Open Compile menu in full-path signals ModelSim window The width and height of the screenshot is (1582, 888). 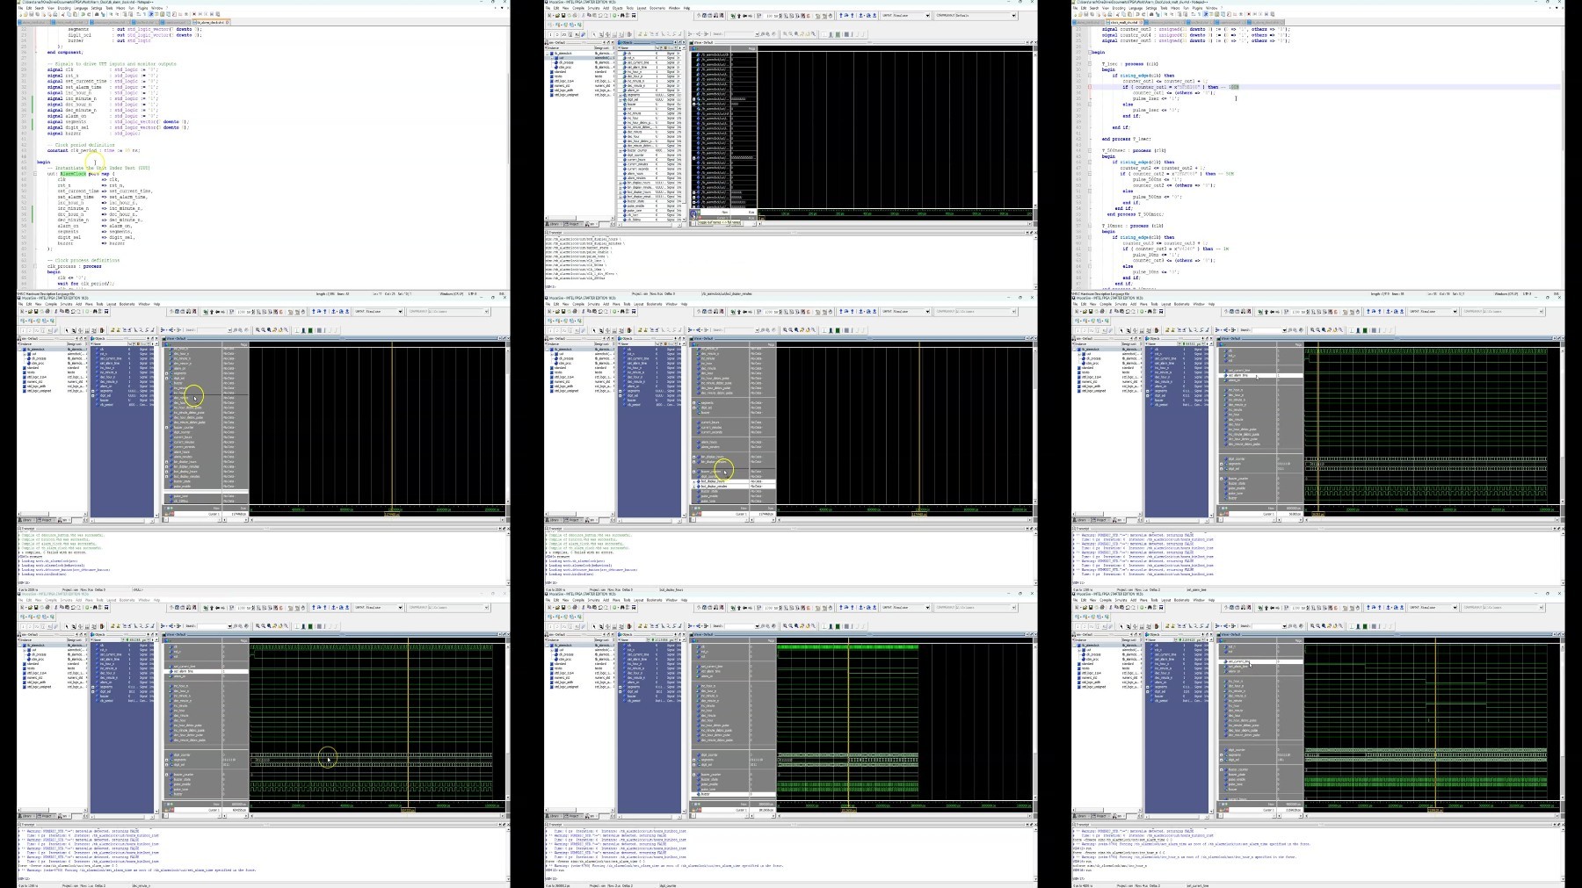tap(578, 8)
